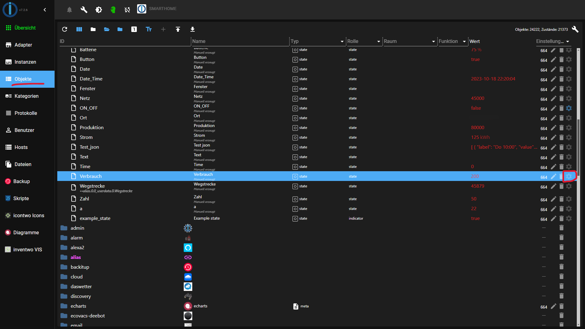Expand the alias folder
The image size is (585, 329).
pos(64,257)
